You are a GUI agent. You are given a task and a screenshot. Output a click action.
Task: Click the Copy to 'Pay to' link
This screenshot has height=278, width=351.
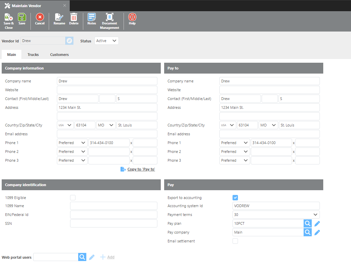click(141, 169)
